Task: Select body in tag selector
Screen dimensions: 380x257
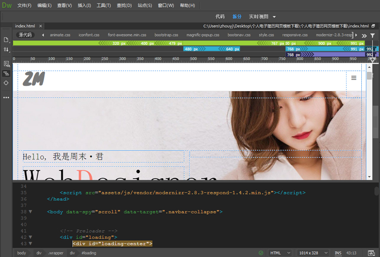Action: click(x=22, y=253)
